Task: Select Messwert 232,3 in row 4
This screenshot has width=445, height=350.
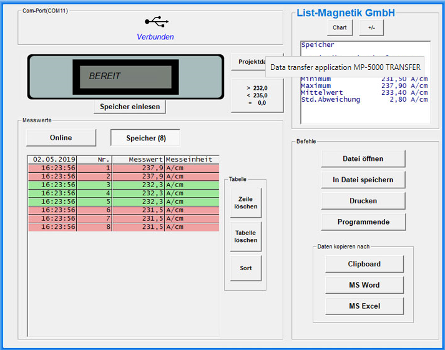Action: coord(138,193)
